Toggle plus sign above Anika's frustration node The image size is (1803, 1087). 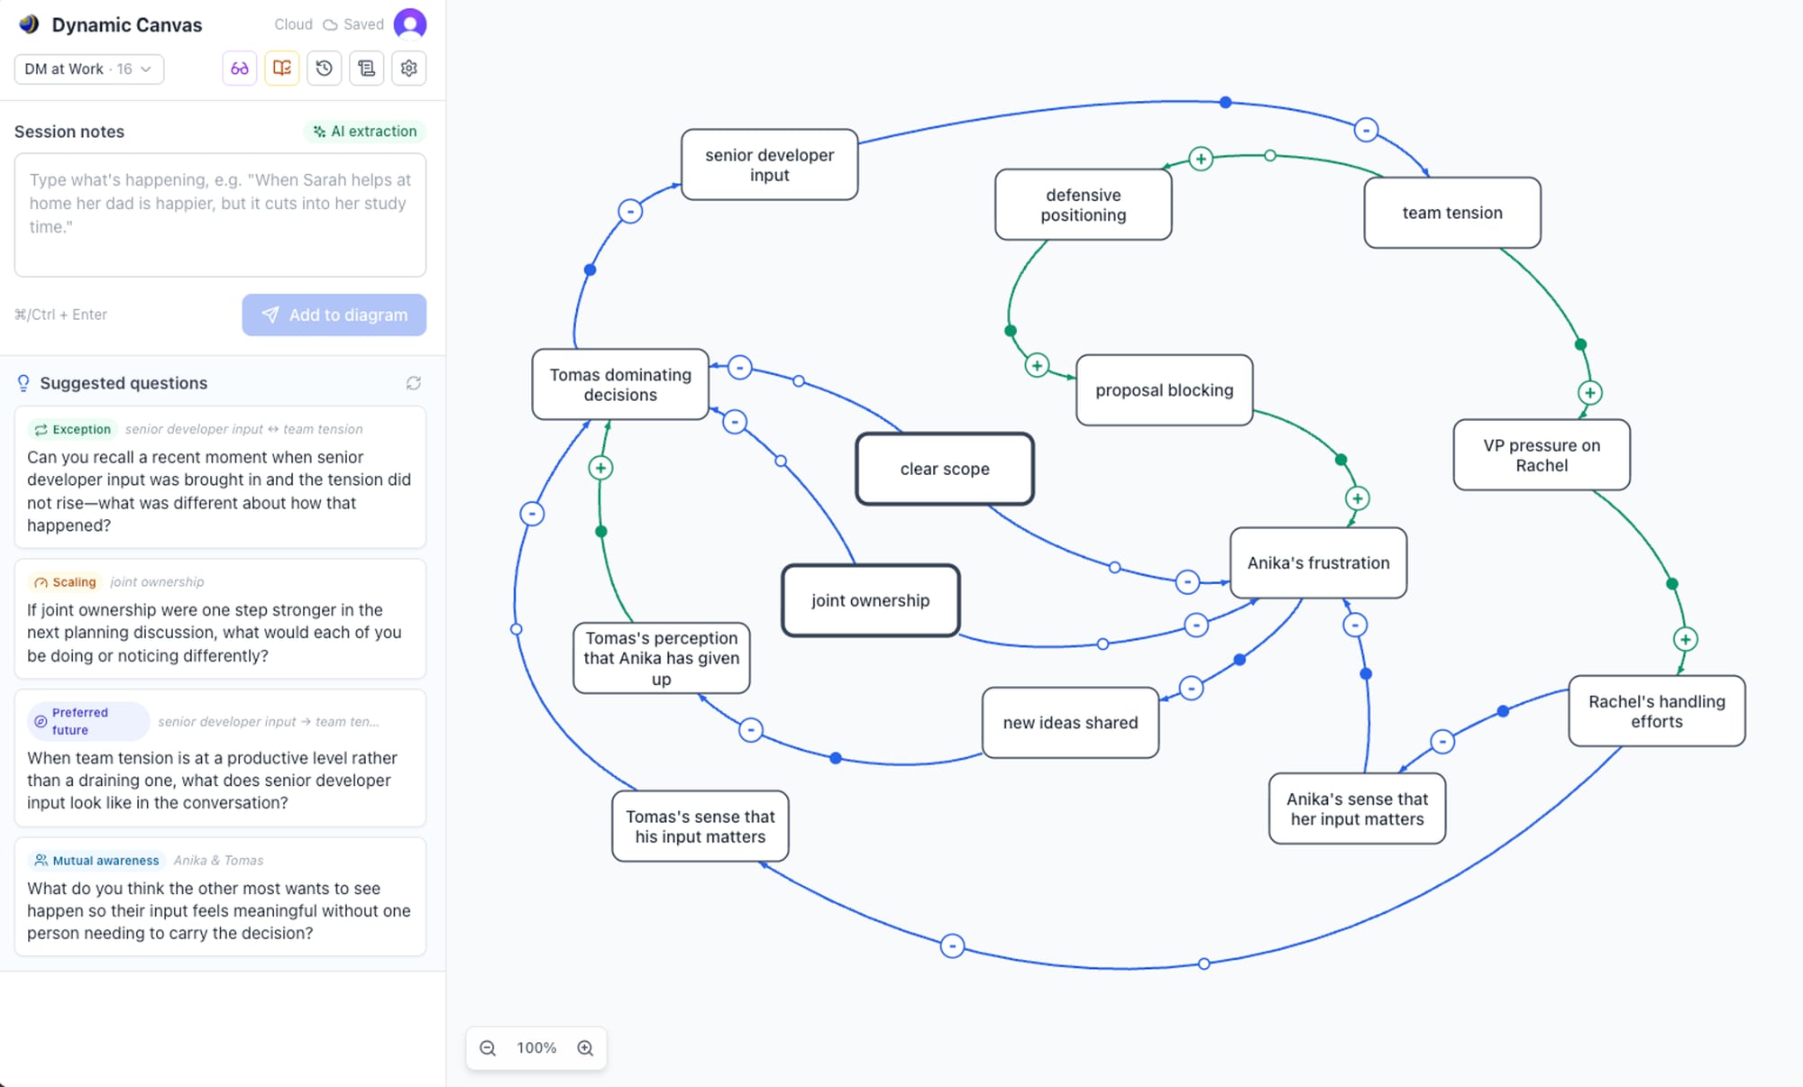pos(1358,498)
